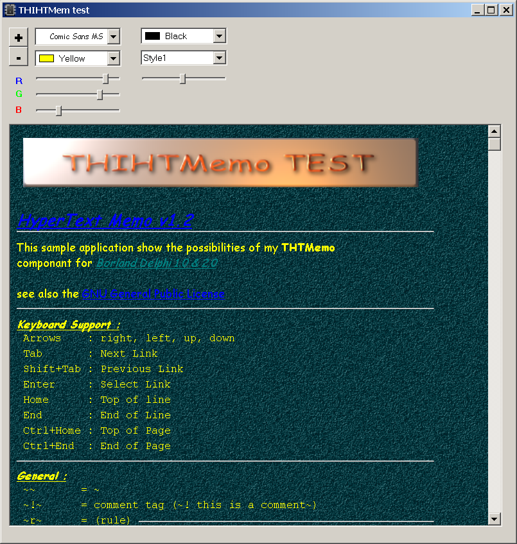Click the THIHTMemo TEST banner image

220,162
